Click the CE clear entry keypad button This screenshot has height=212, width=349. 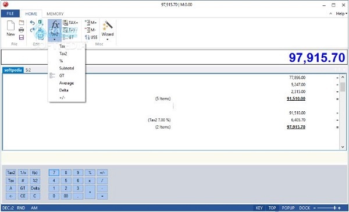pos(23,196)
